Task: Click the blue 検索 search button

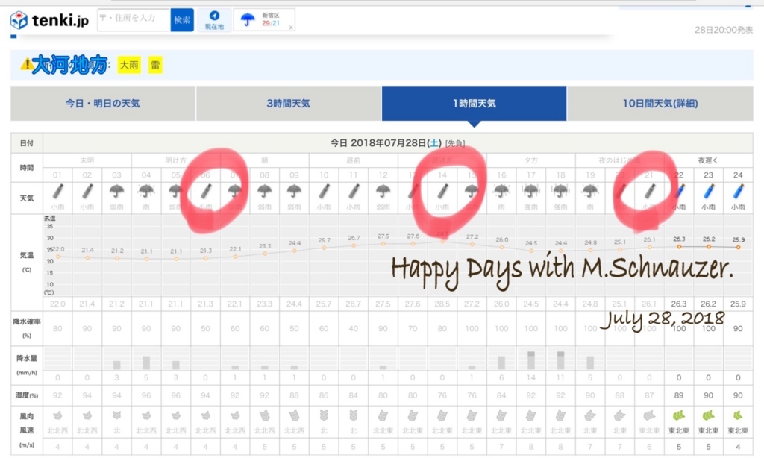Action: pyautogui.click(x=182, y=20)
